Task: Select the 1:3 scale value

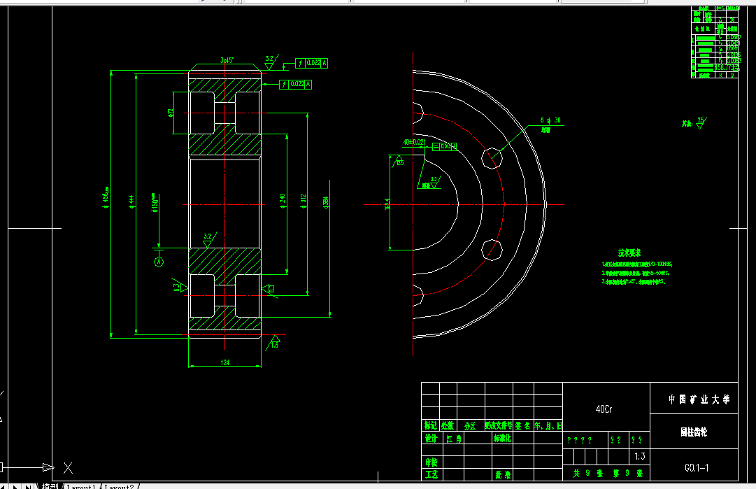Action: (639, 456)
